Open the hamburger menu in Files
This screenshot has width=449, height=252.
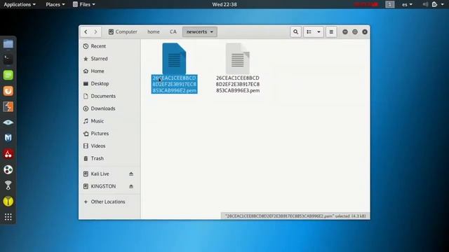[x=331, y=31]
